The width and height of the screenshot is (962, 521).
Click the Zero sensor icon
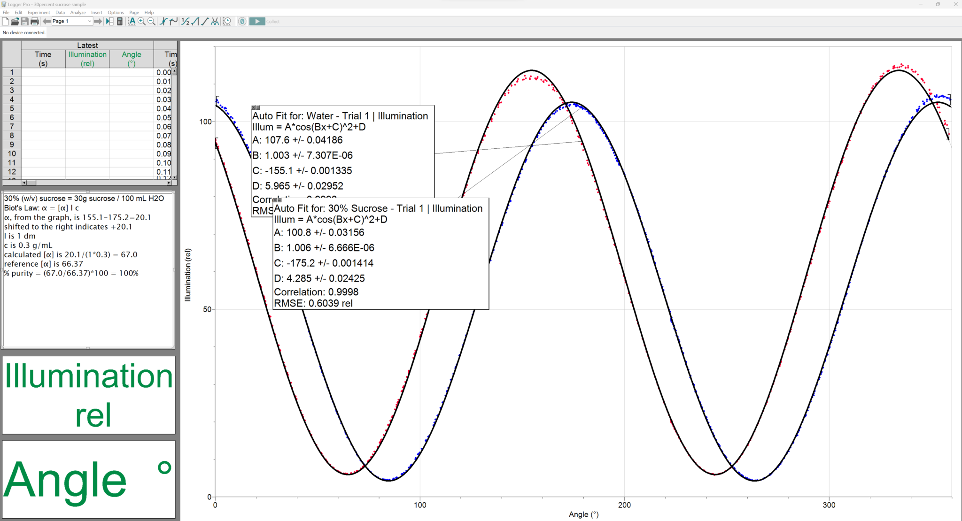tap(242, 21)
